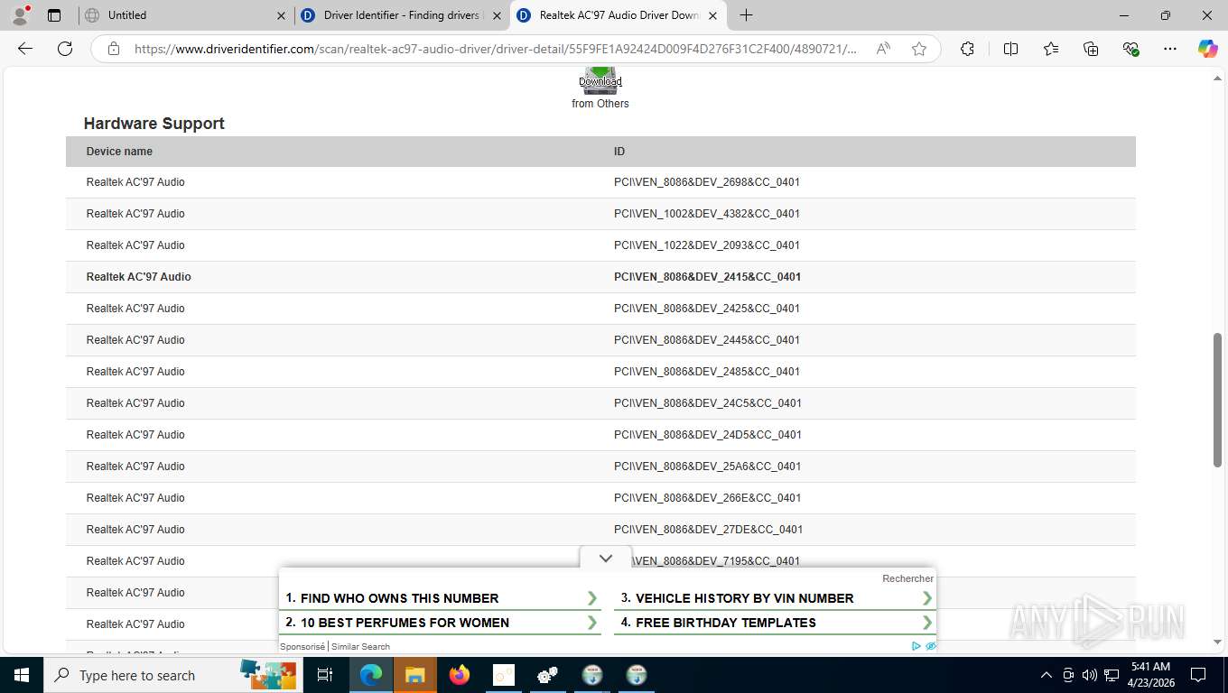Click the 'Device name' column header
This screenshot has height=693, width=1228.
[x=119, y=152]
